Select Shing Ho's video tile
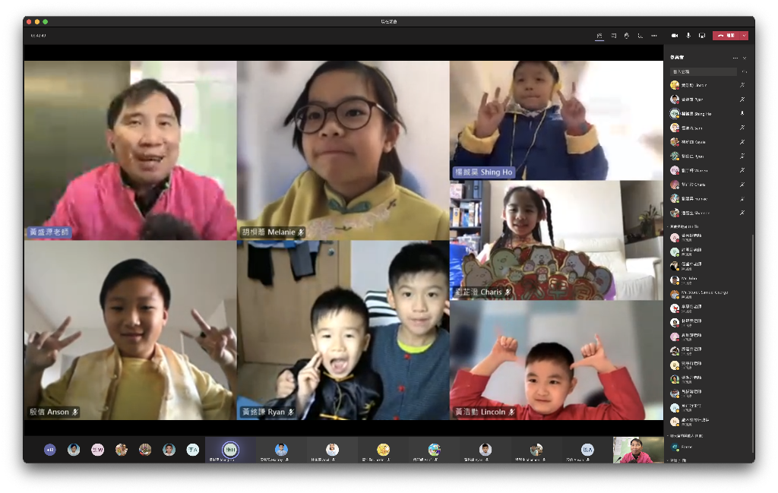Screen dimensions: 778x493 click(556, 121)
